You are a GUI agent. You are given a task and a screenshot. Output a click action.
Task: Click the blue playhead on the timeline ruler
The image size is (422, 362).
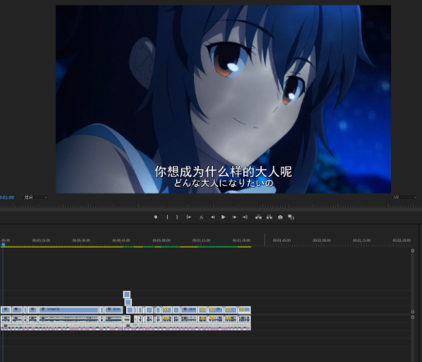(3, 244)
